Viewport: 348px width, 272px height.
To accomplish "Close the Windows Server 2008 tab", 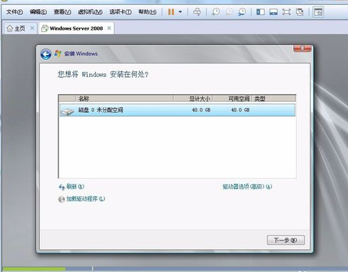I will [x=109, y=28].
